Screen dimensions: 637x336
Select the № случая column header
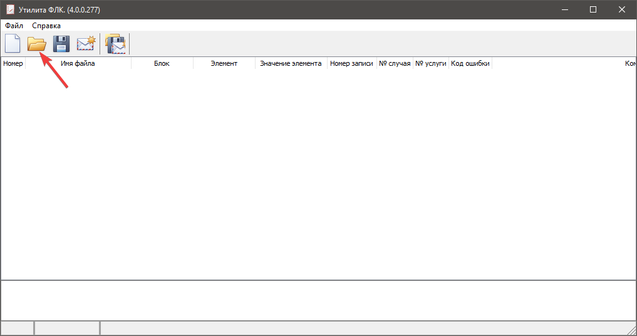point(395,63)
